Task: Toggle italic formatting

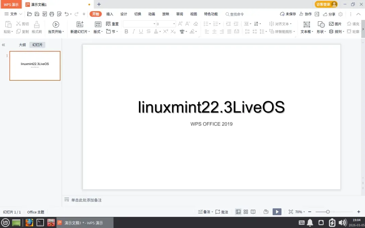Action: coord(133,31)
